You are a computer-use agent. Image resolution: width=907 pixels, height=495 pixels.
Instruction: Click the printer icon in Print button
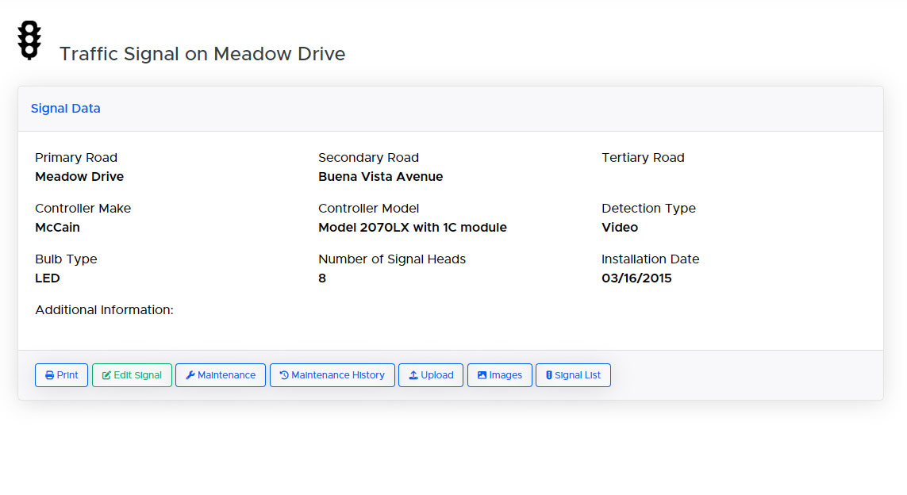tap(49, 375)
